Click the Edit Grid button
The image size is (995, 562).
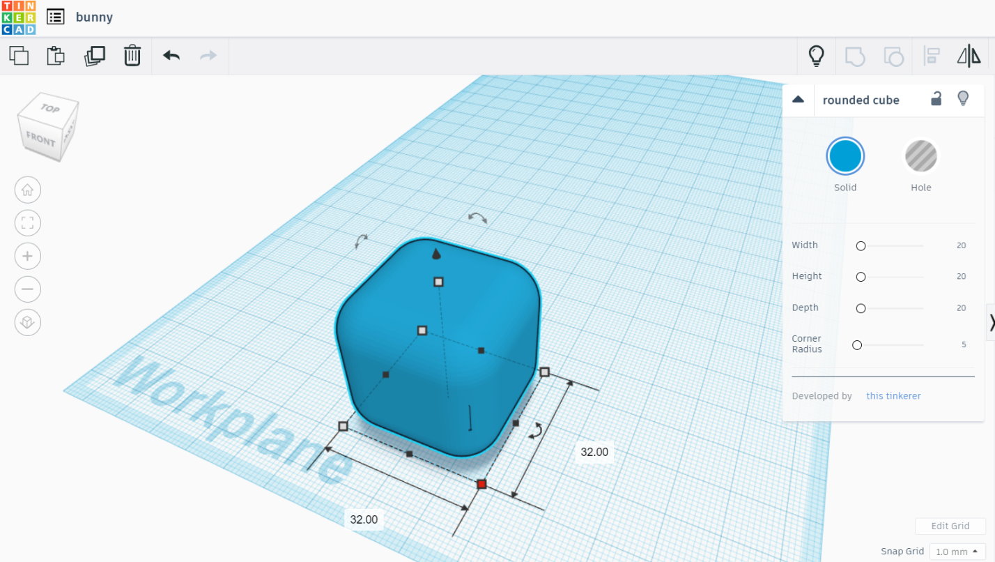click(950, 526)
